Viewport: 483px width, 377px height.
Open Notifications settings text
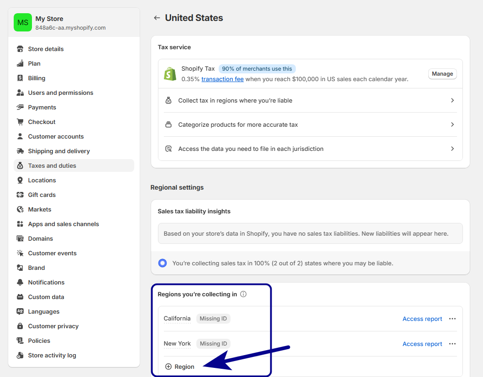click(x=46, y=282)
